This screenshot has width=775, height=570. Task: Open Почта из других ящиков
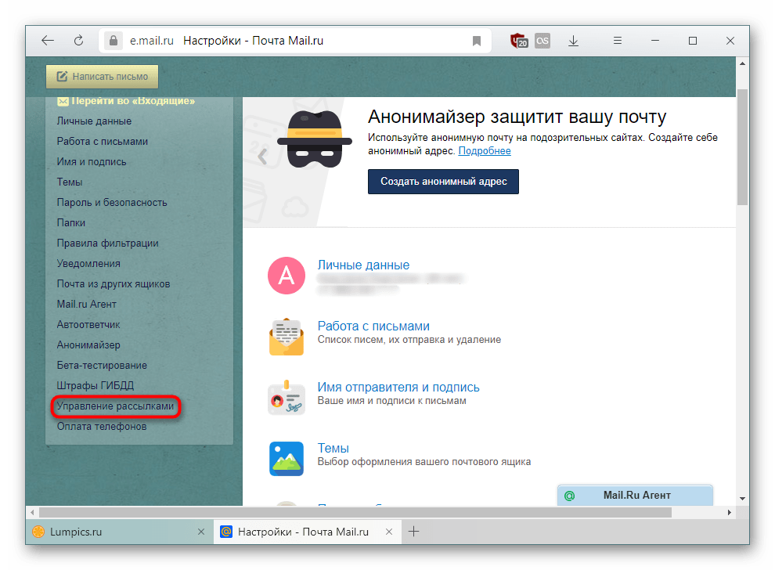click(114, 283)
